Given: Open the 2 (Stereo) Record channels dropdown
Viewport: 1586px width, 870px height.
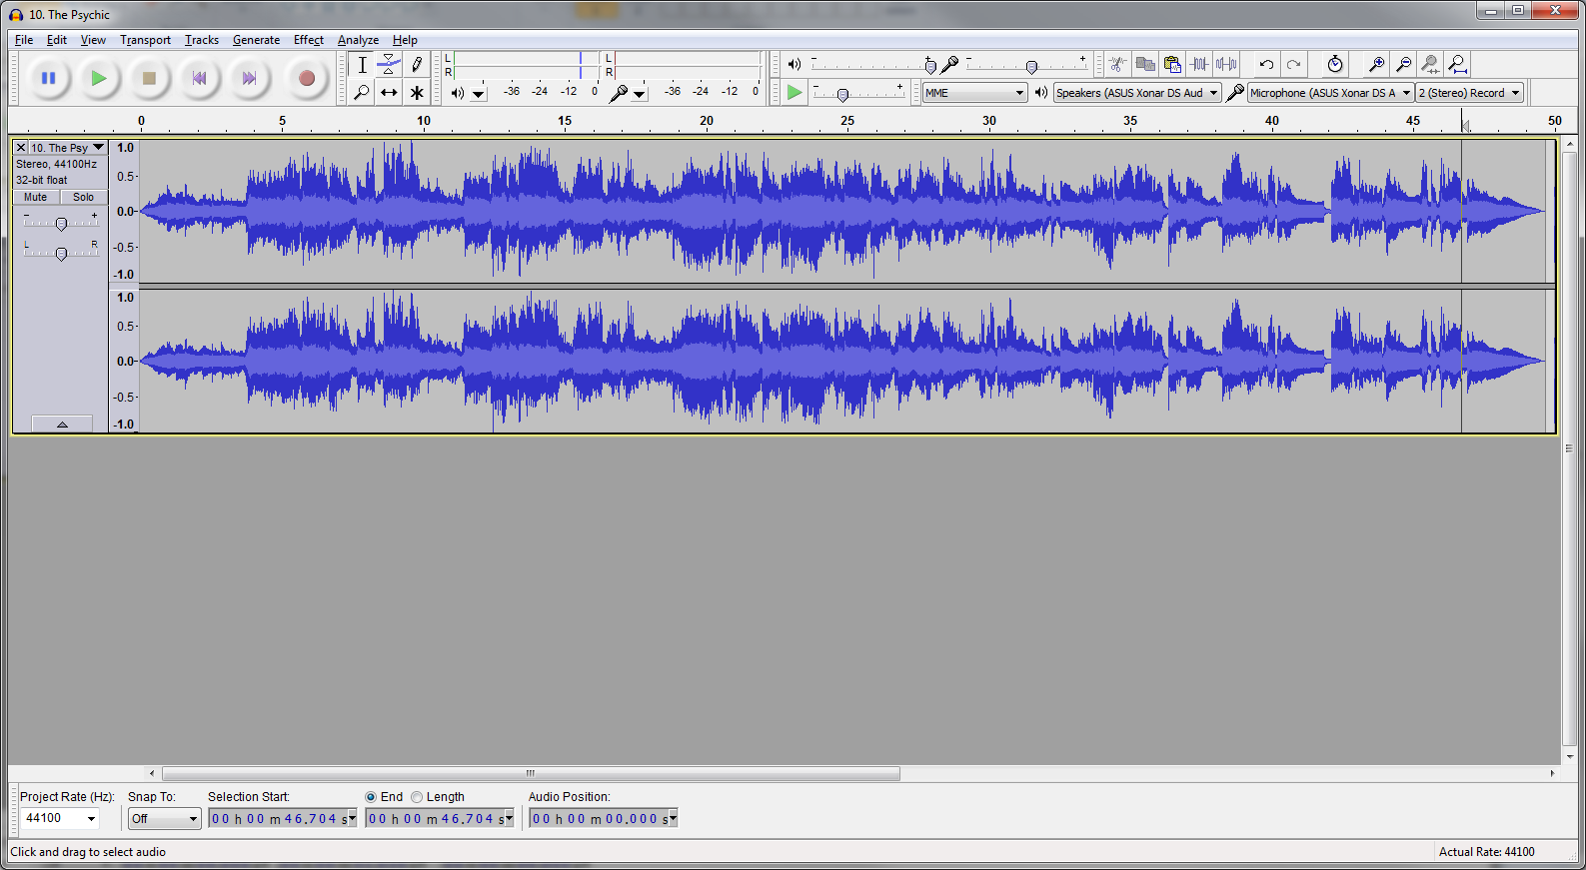Looking at the screenshot, I should point(1469,92).
